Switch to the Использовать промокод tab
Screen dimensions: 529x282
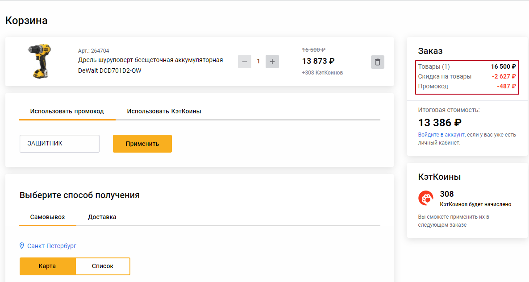[x=67, y=111]
